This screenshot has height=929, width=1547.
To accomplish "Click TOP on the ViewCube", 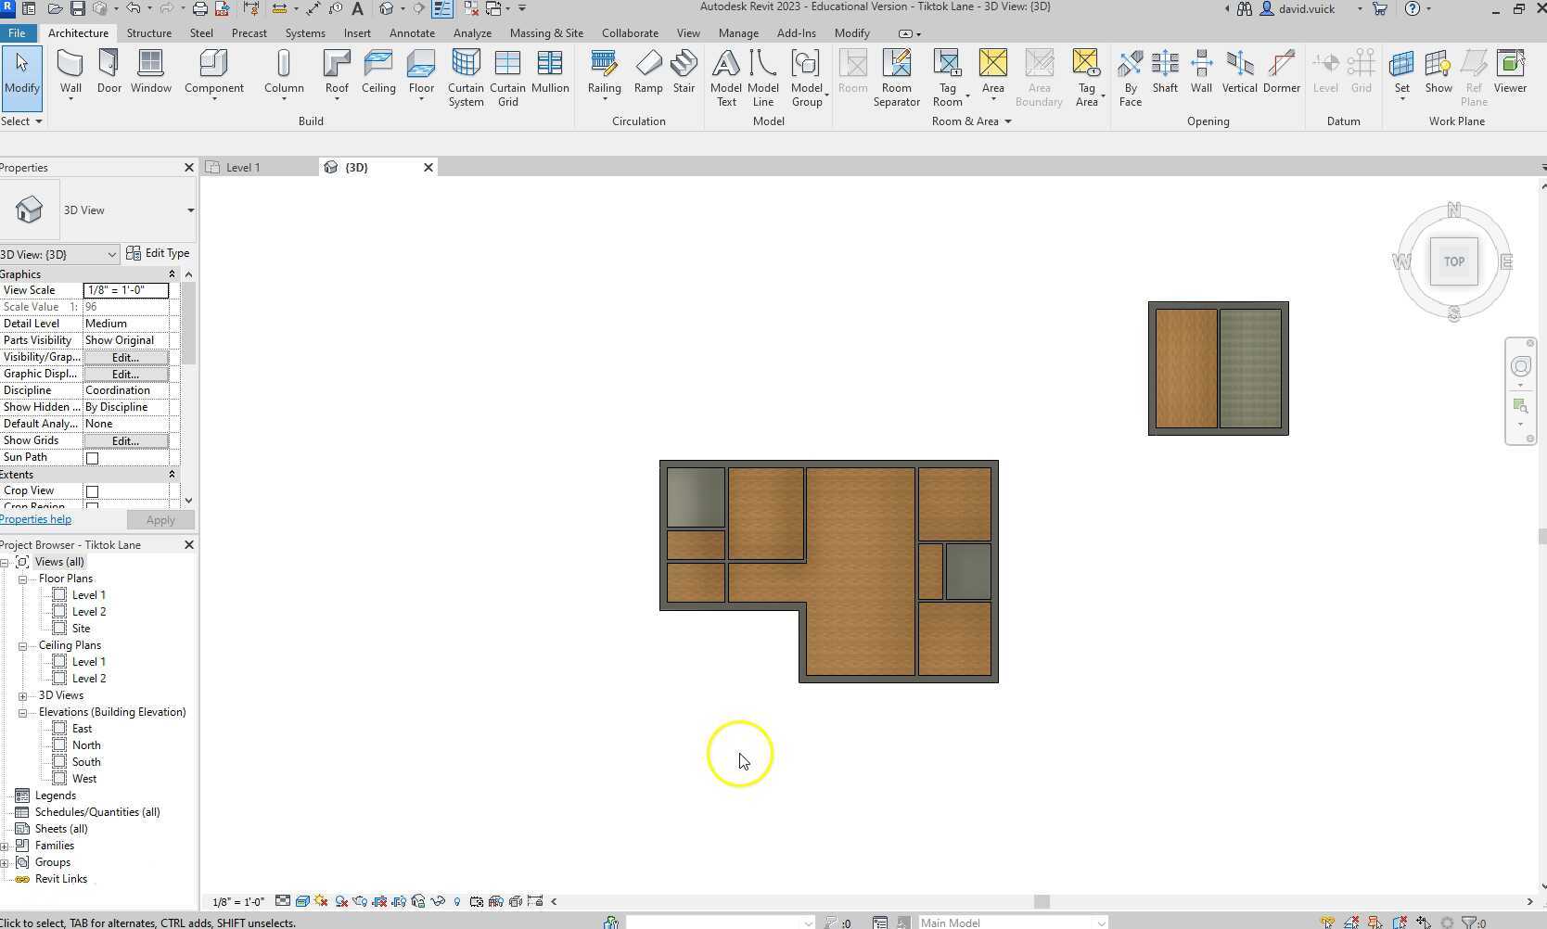I will tap(1453, 261).
